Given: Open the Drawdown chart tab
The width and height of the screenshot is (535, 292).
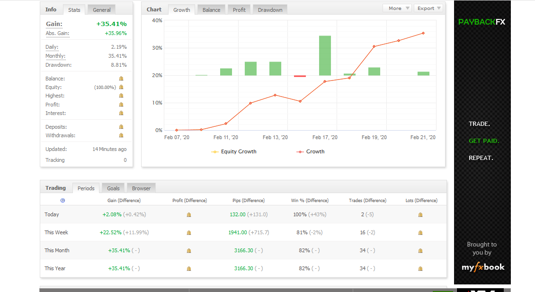Looking at the screenshot, I should click(270, 9).
